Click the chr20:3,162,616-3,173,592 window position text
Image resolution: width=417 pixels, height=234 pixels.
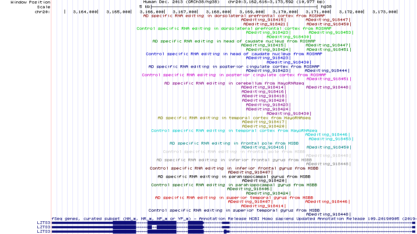pyautogui.click(x=276, y=2)
